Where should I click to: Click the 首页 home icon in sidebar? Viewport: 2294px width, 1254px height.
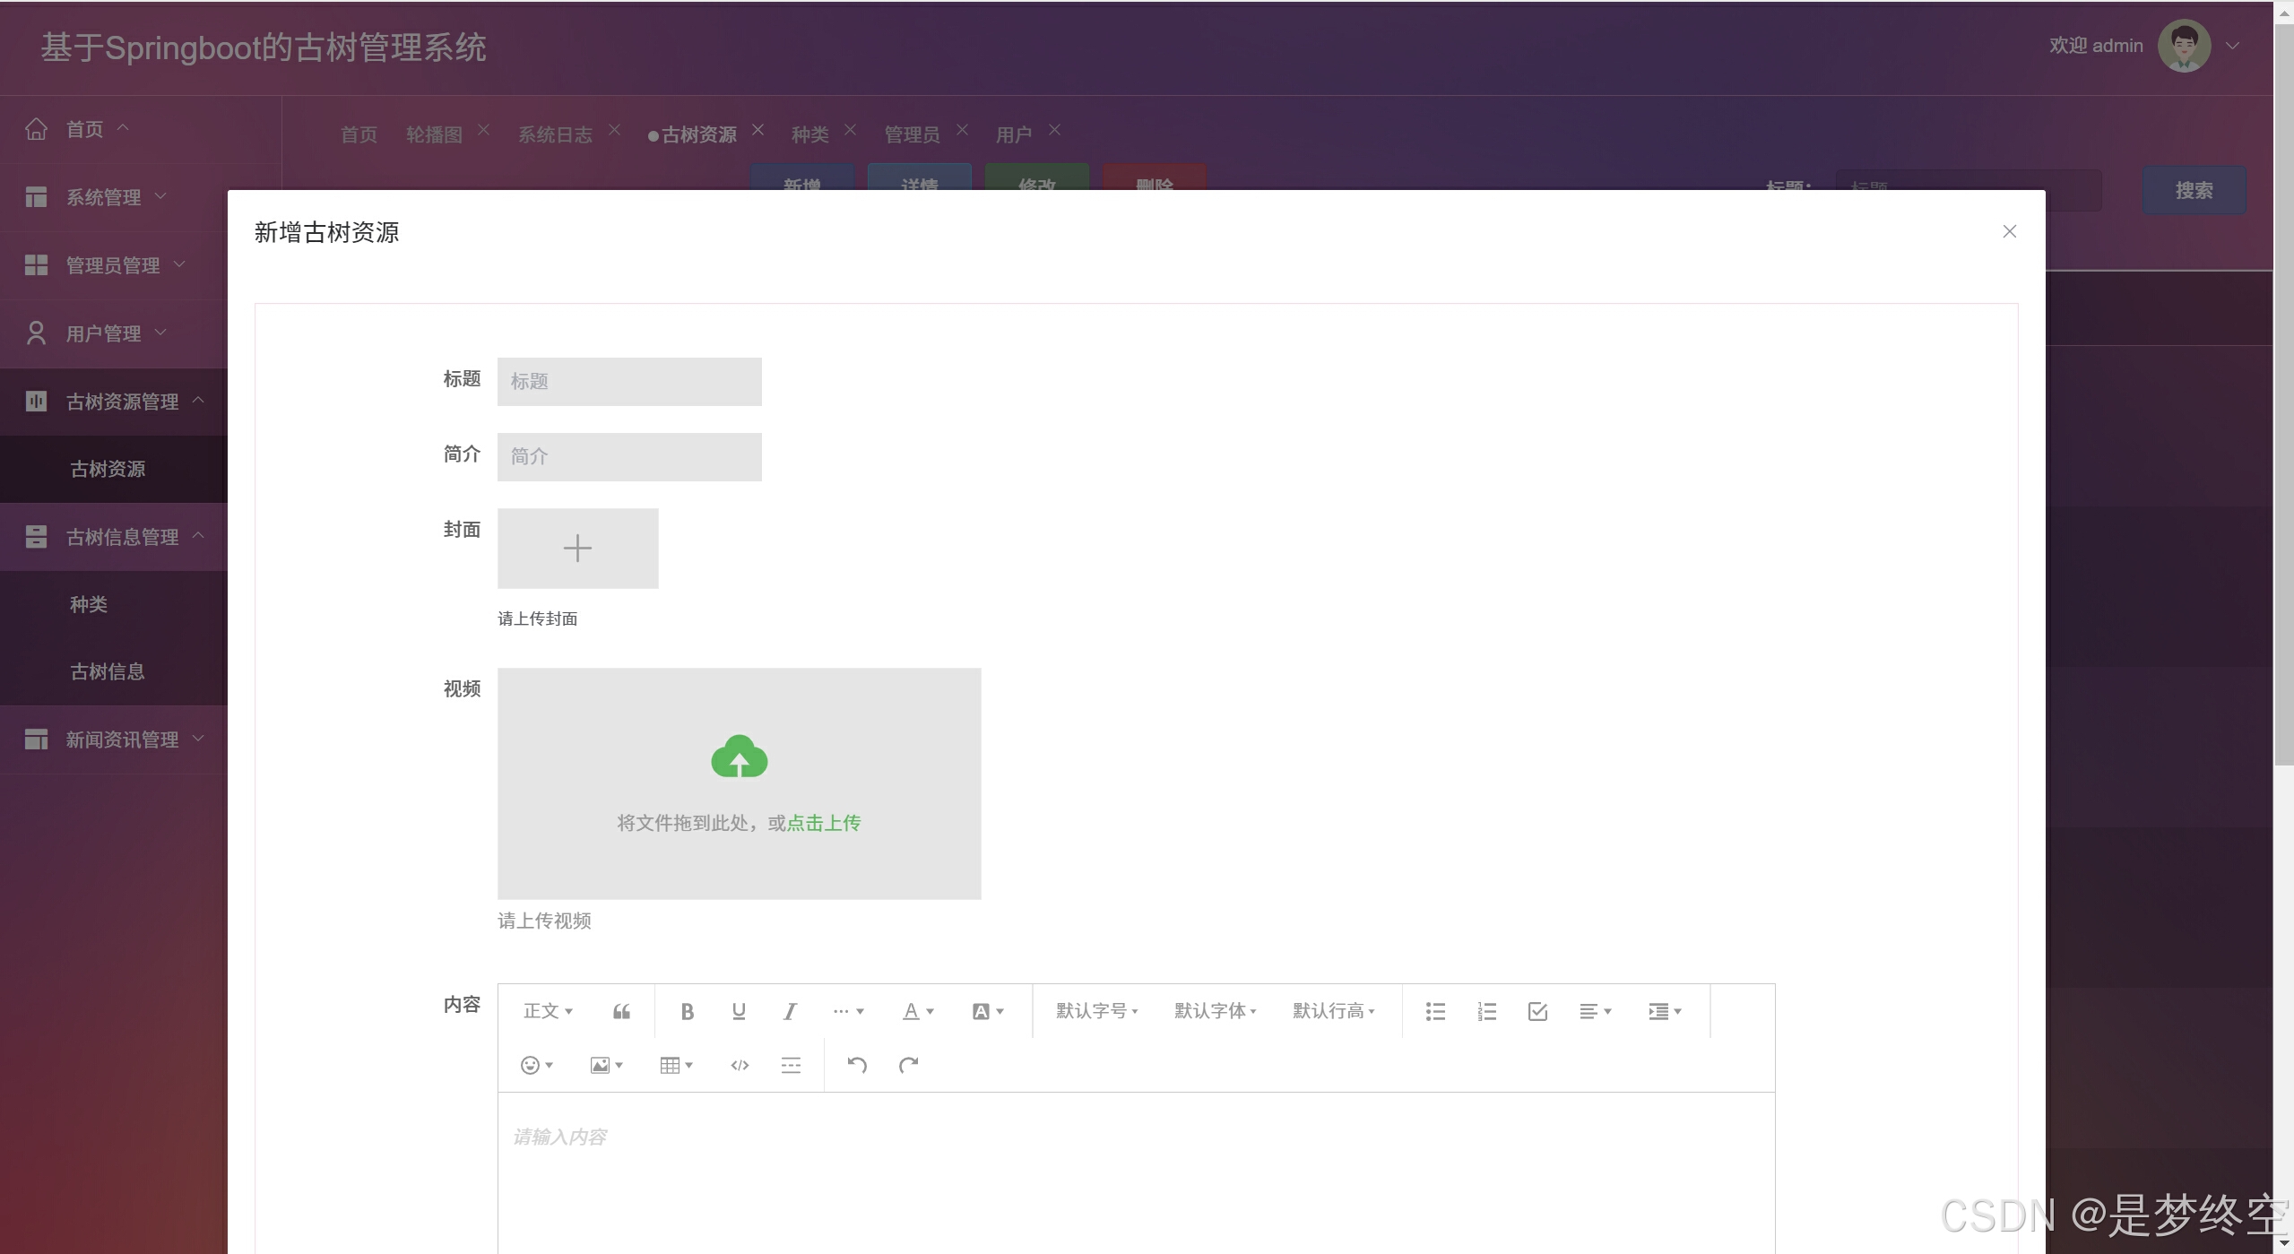36,129
